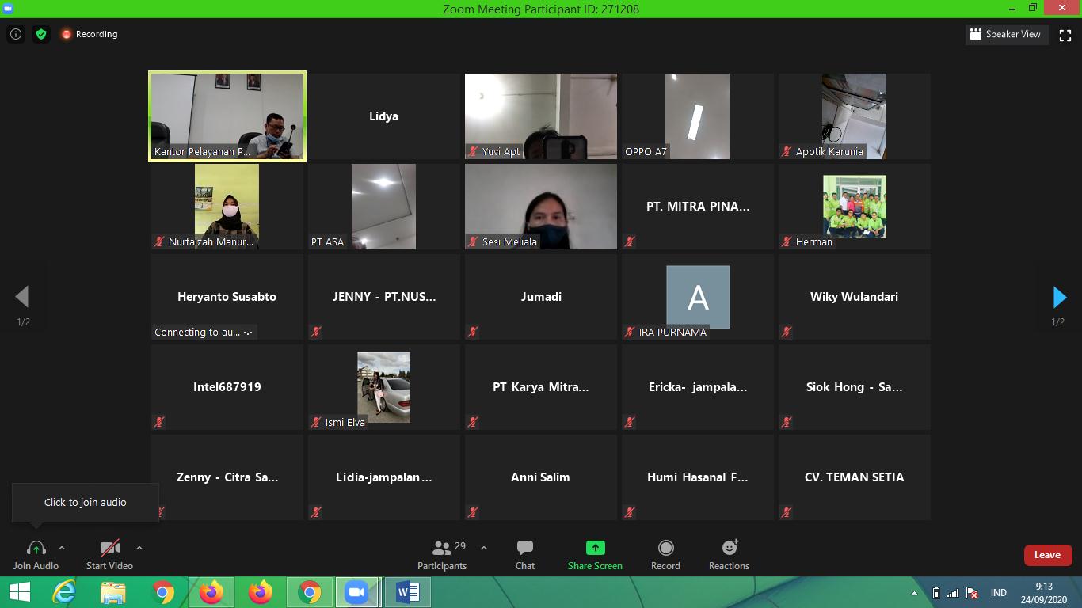Select the Sesi Meliala video tile

coord(540,206)
